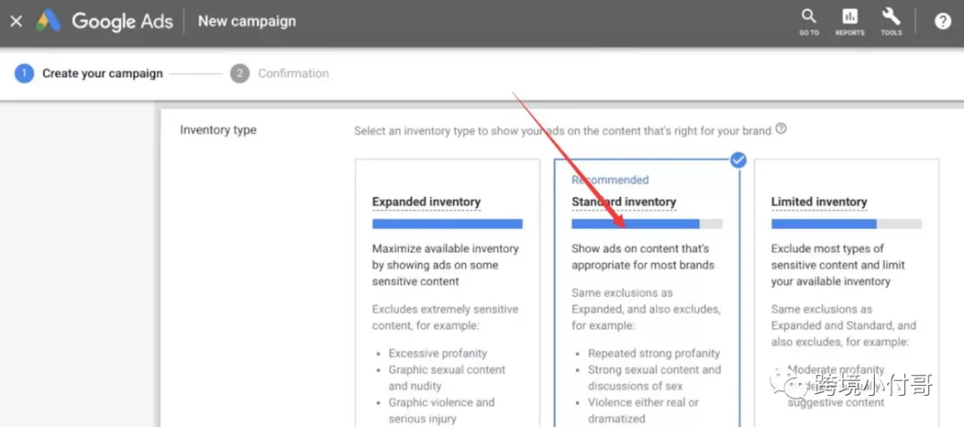Viewport: 964px width, 427px height.
Task: Click the Standard inventory coverage bar
Action: [647, 224]
